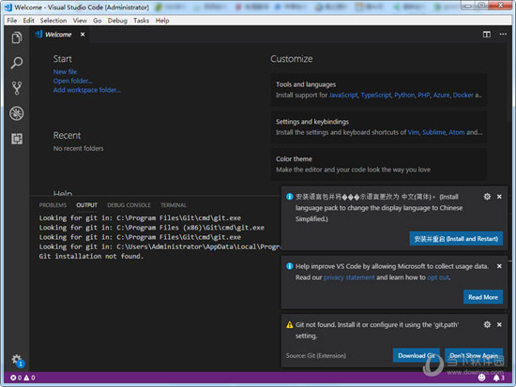Click the Python language link
516x387 pixels.
[x=404, y=95]
